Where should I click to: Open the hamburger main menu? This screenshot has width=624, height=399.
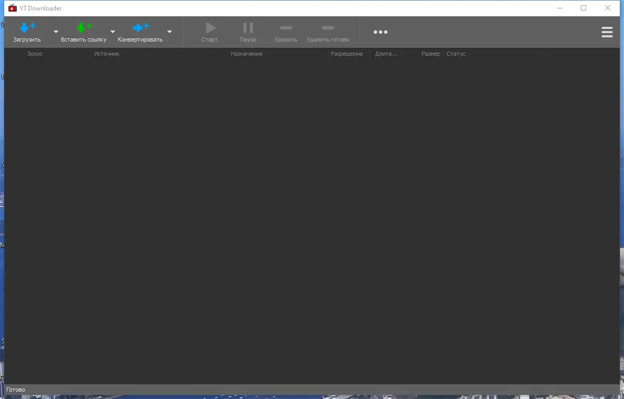click(607, 32)
